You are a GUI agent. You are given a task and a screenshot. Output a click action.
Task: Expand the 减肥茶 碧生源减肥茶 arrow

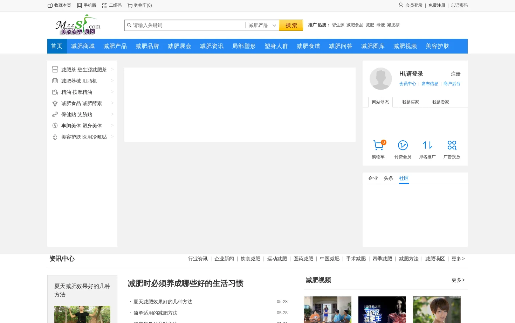point(112,69)
